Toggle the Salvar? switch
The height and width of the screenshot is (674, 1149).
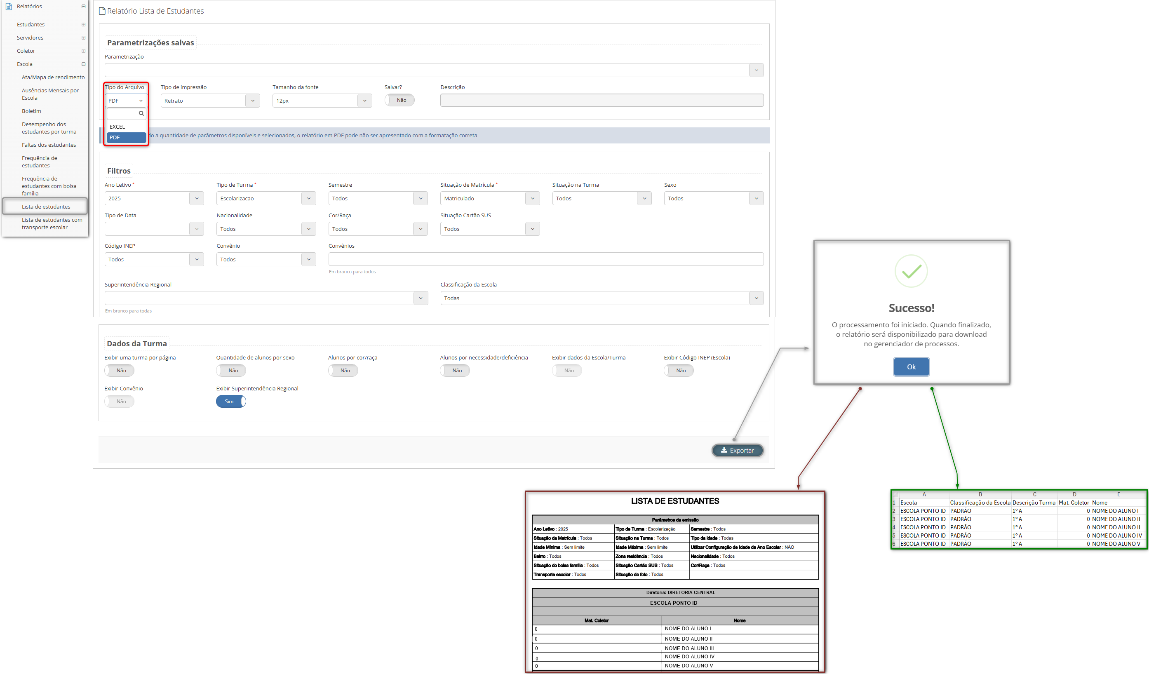click(x=399, y=100)
